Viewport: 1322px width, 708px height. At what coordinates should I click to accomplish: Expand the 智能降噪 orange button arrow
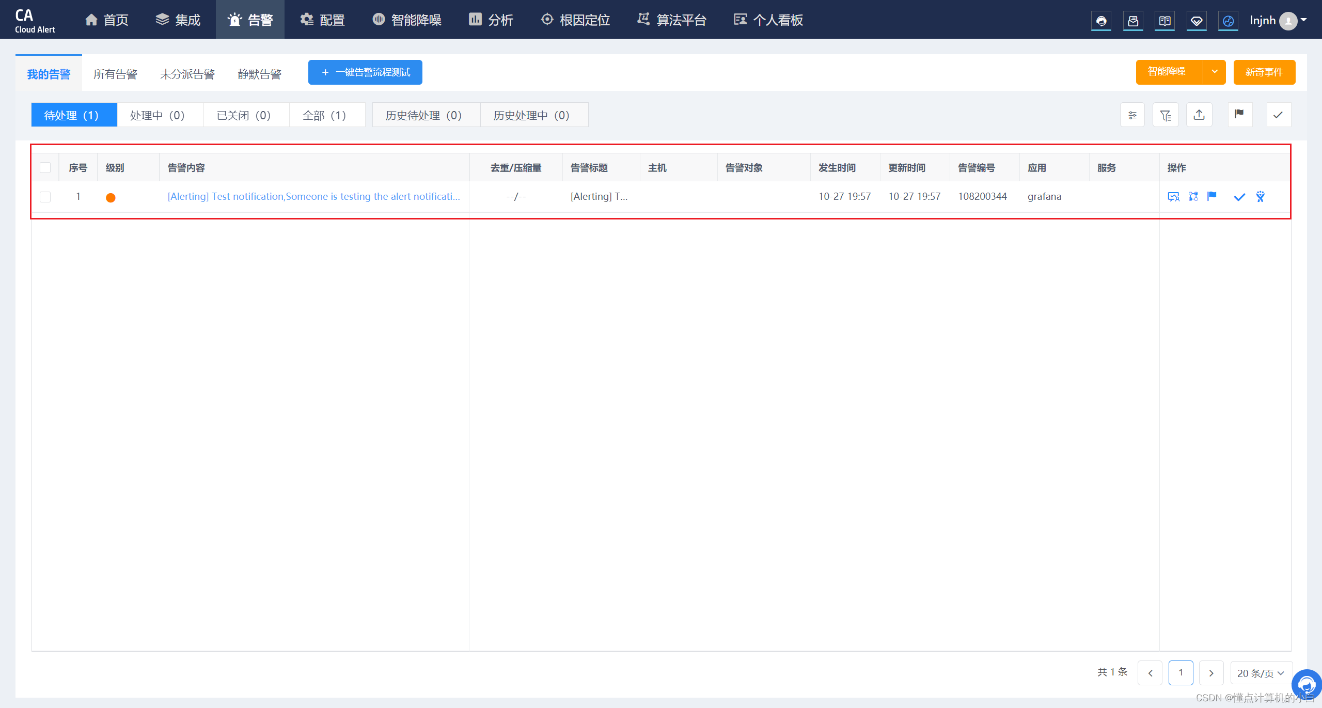(x=1215, y=72)
